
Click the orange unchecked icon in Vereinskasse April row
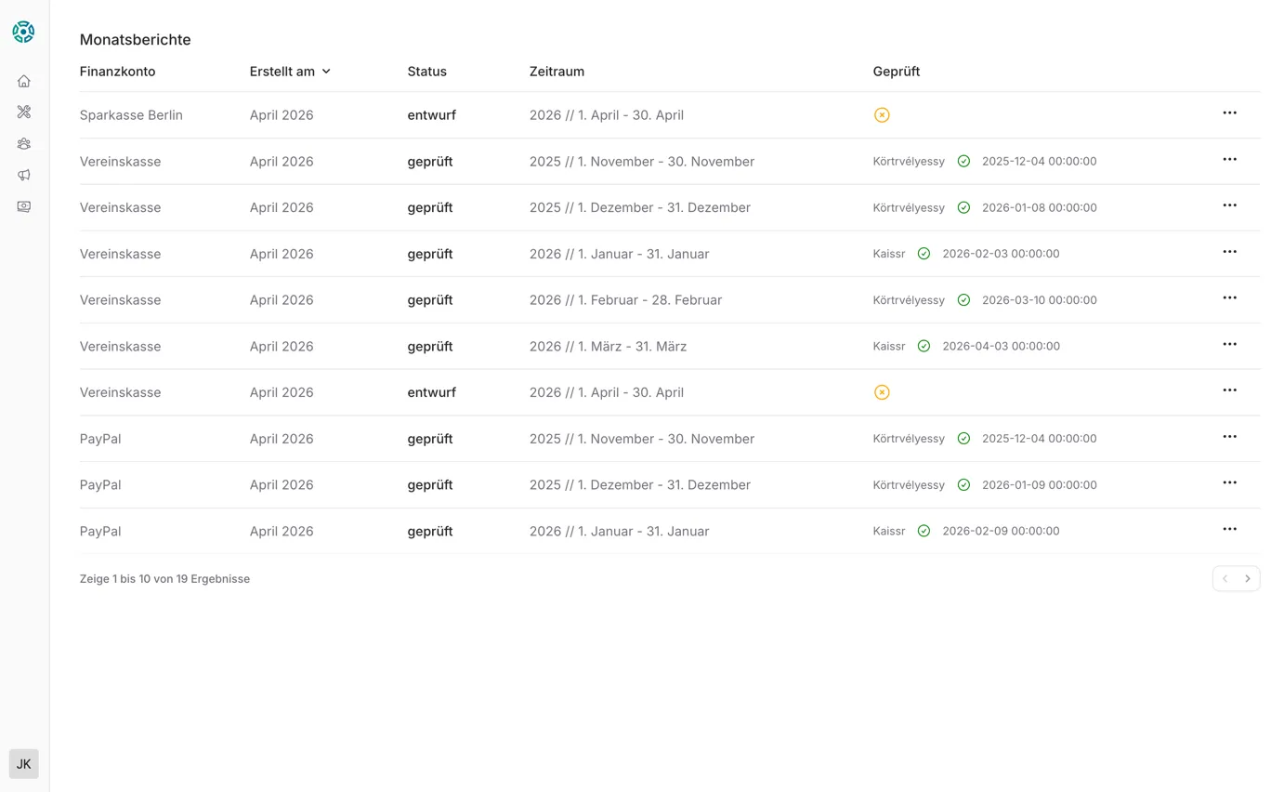point(882,392)
